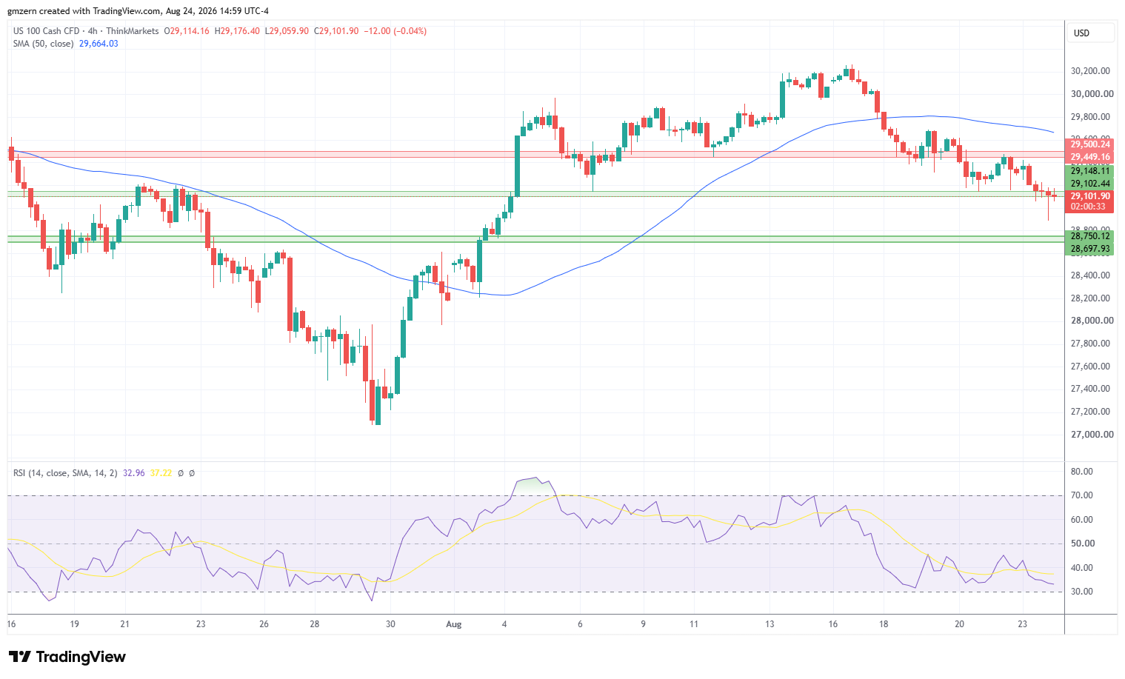Click the 30.00 RSI scale label

pyautogui.click(x=1082, y=592)
